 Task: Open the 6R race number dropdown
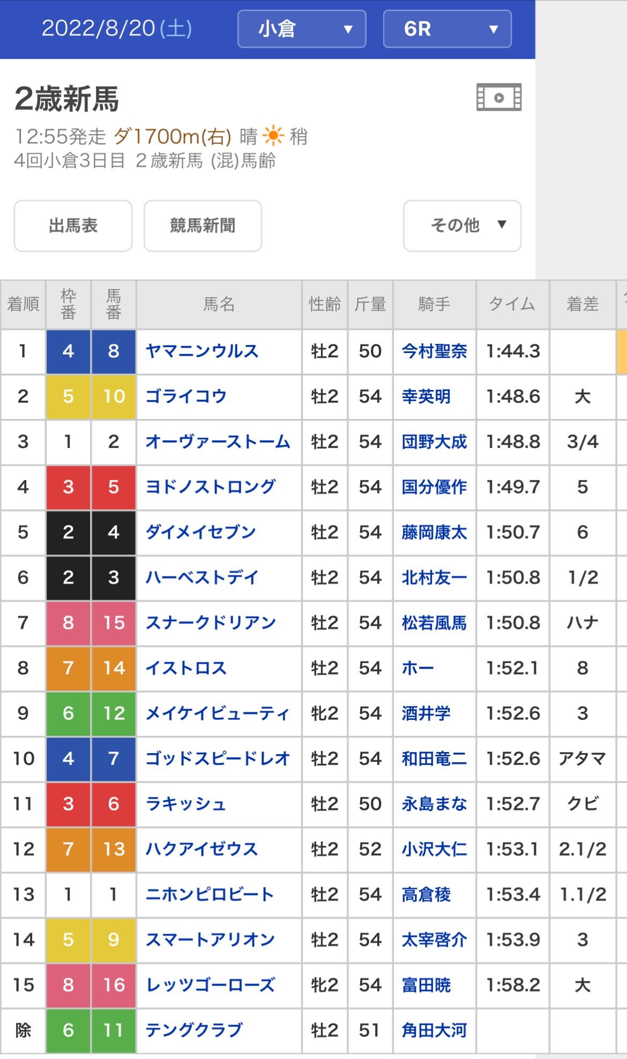pyautogui.click(x=447, y=29)
